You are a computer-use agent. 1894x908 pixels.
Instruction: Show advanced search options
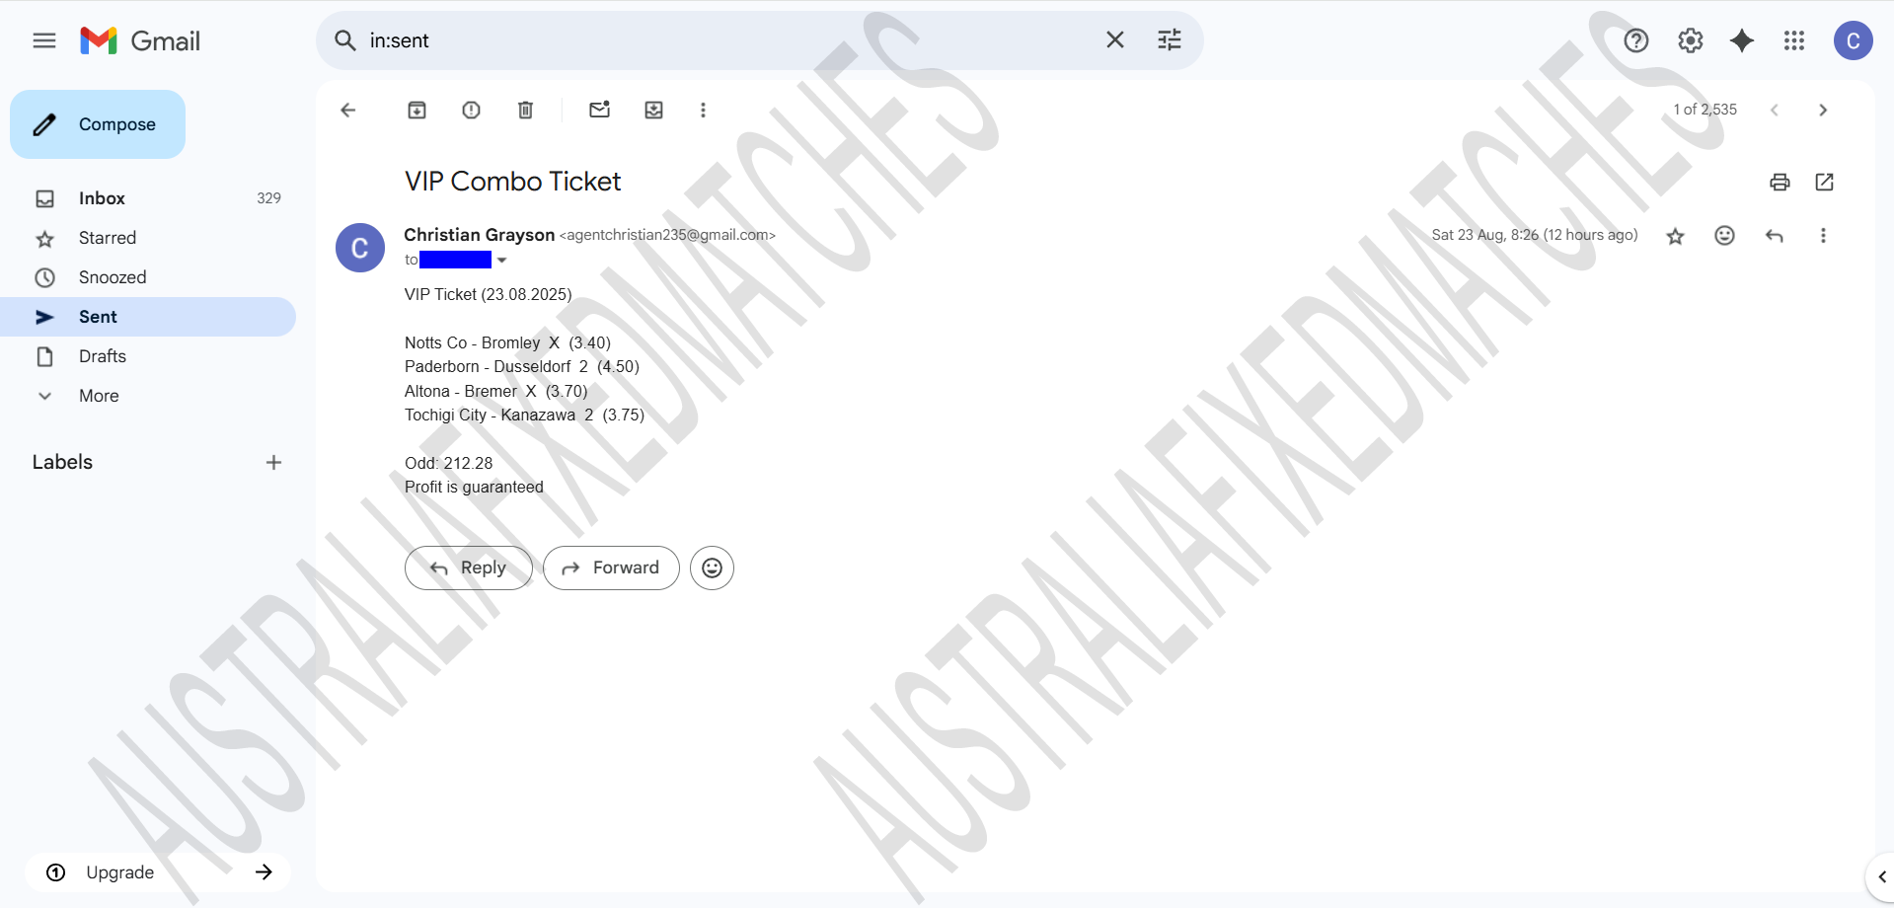coord(1170,40)
